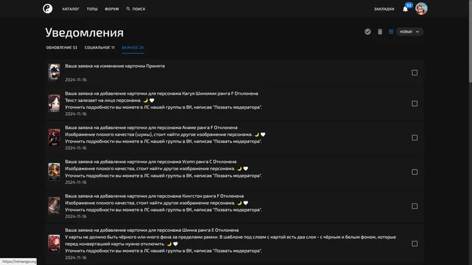Open the Форум link in header

click(x=112, y=9)
